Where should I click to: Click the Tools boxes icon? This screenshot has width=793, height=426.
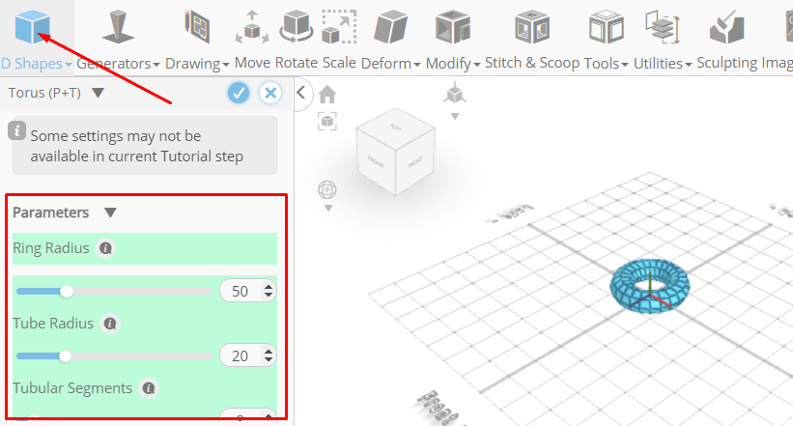606,27
